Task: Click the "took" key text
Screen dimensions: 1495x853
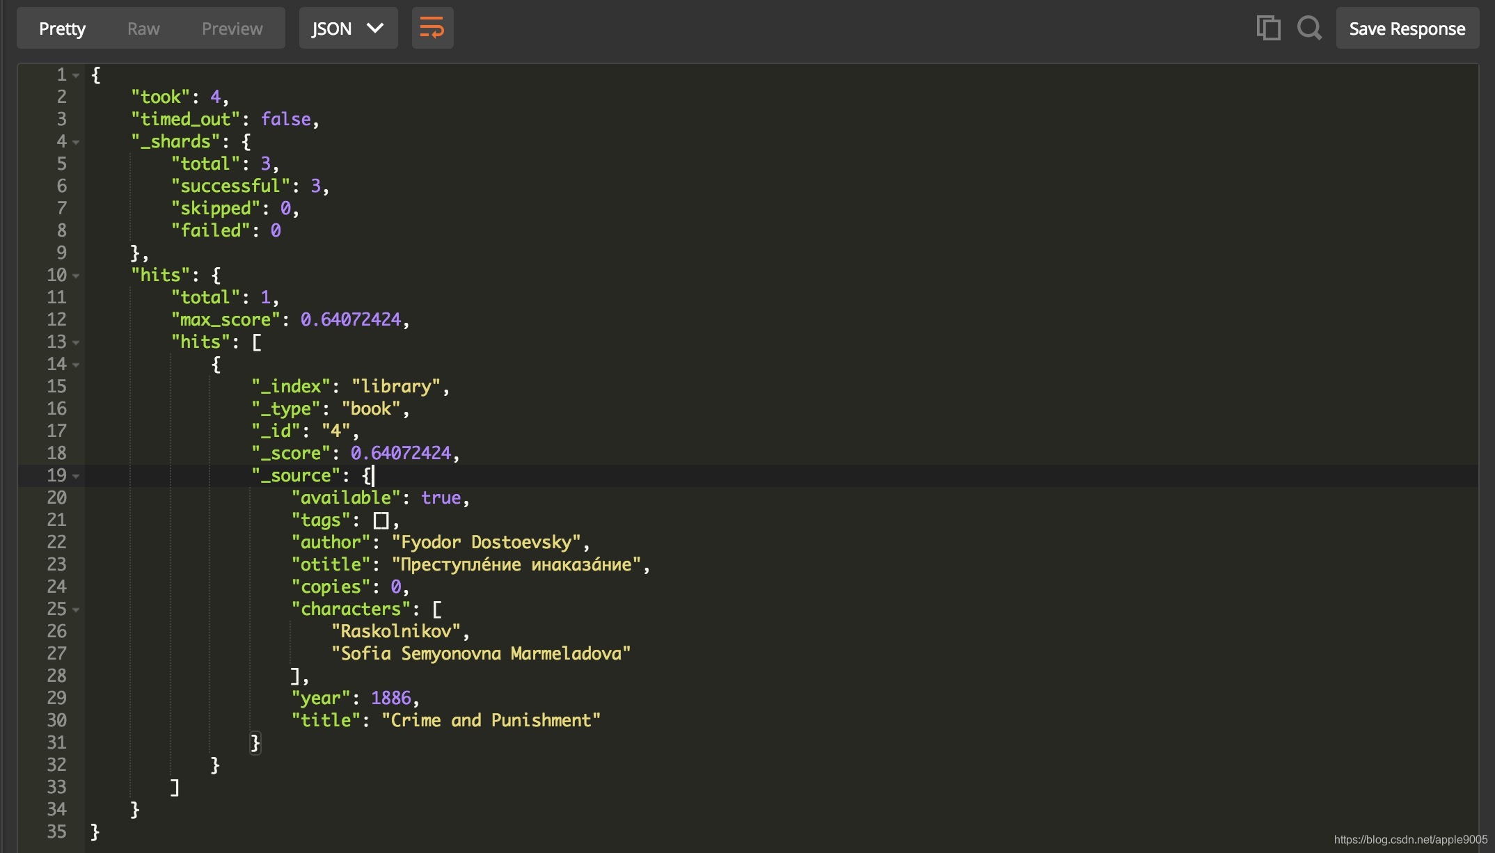Action: 161,97
